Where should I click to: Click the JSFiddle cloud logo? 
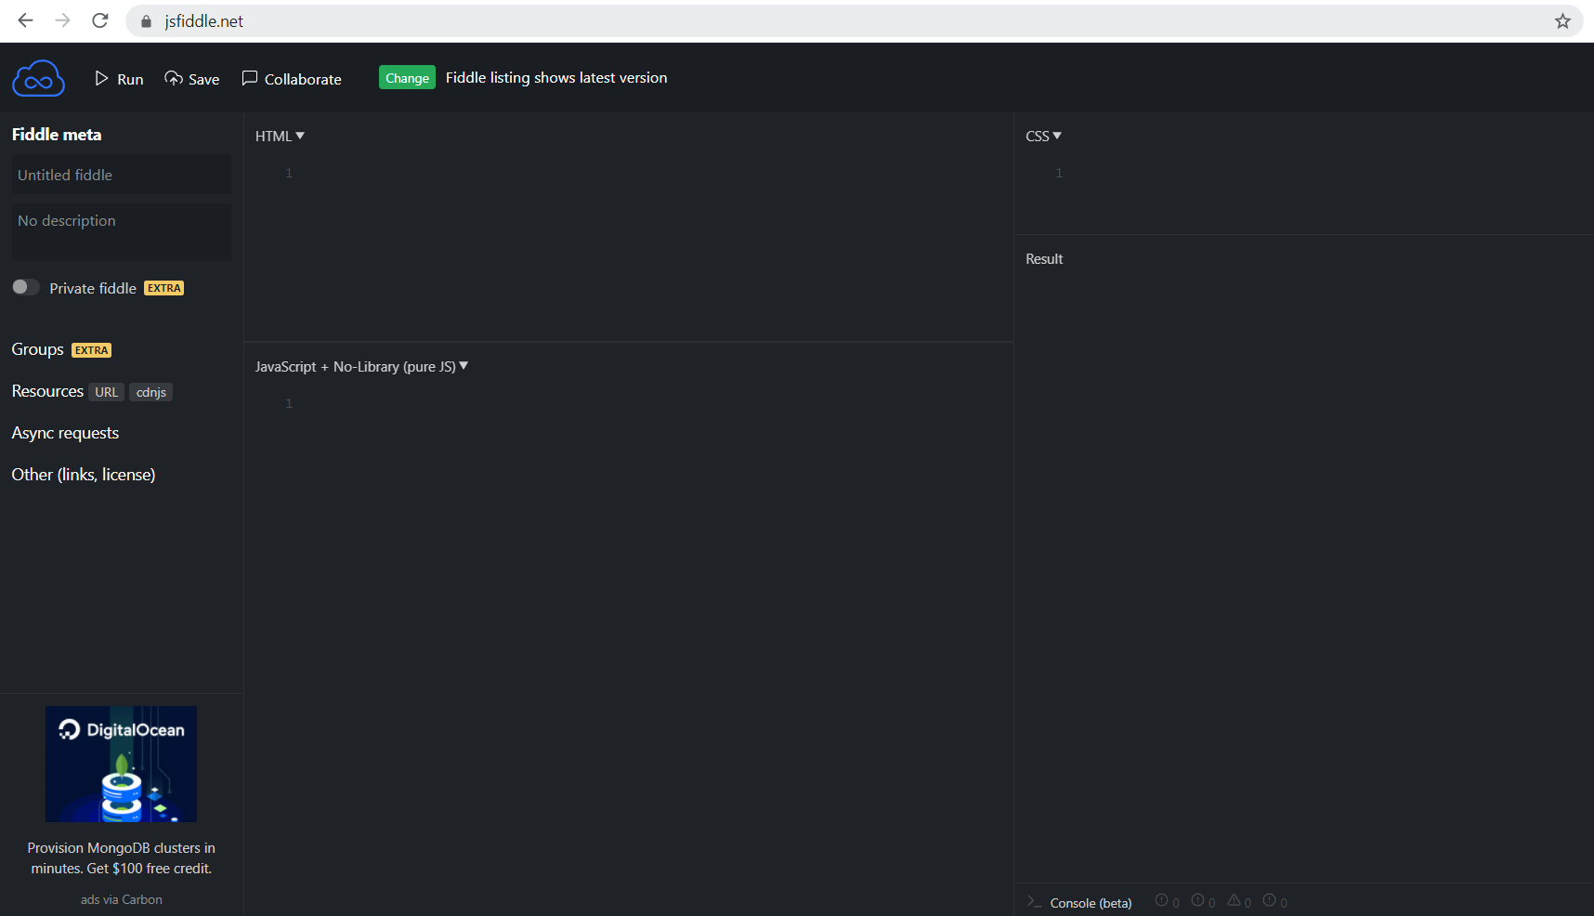(x=38, y=79)
